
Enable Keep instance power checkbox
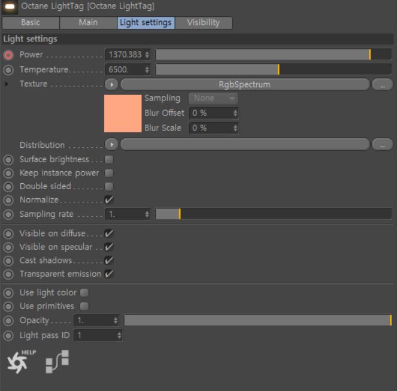(109, 173)
